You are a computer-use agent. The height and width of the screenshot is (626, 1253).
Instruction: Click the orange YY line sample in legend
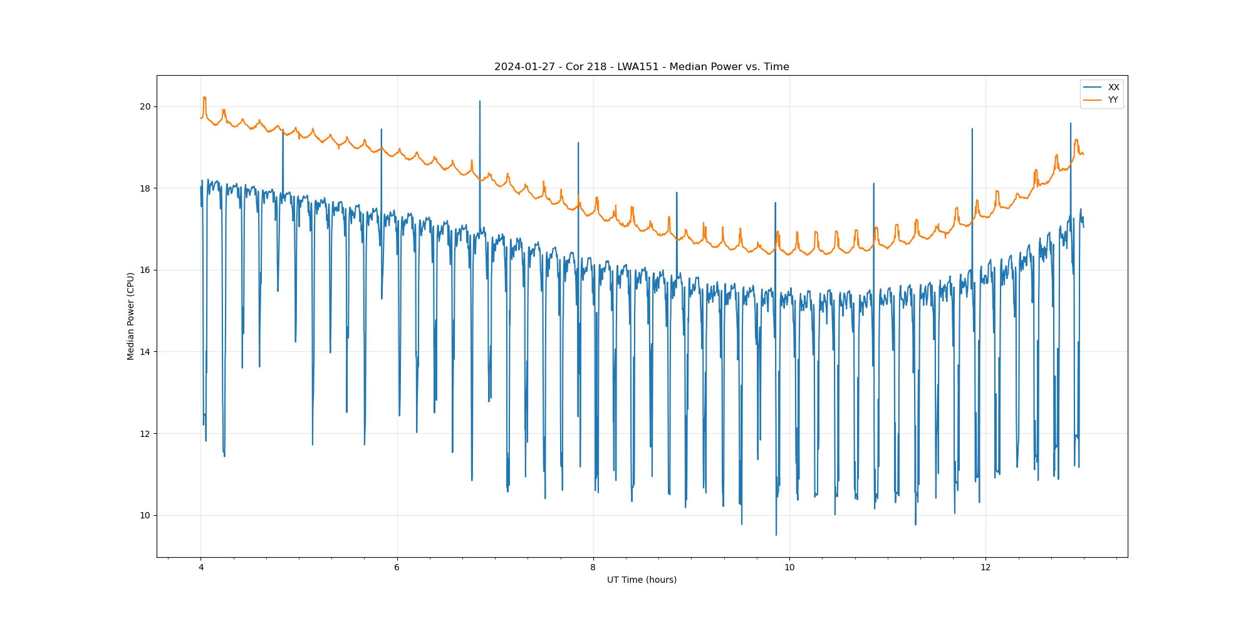1093,100
